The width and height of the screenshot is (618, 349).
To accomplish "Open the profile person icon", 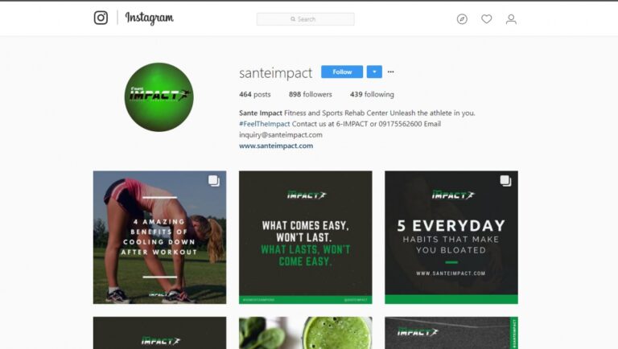I will (x=511, y=19).
